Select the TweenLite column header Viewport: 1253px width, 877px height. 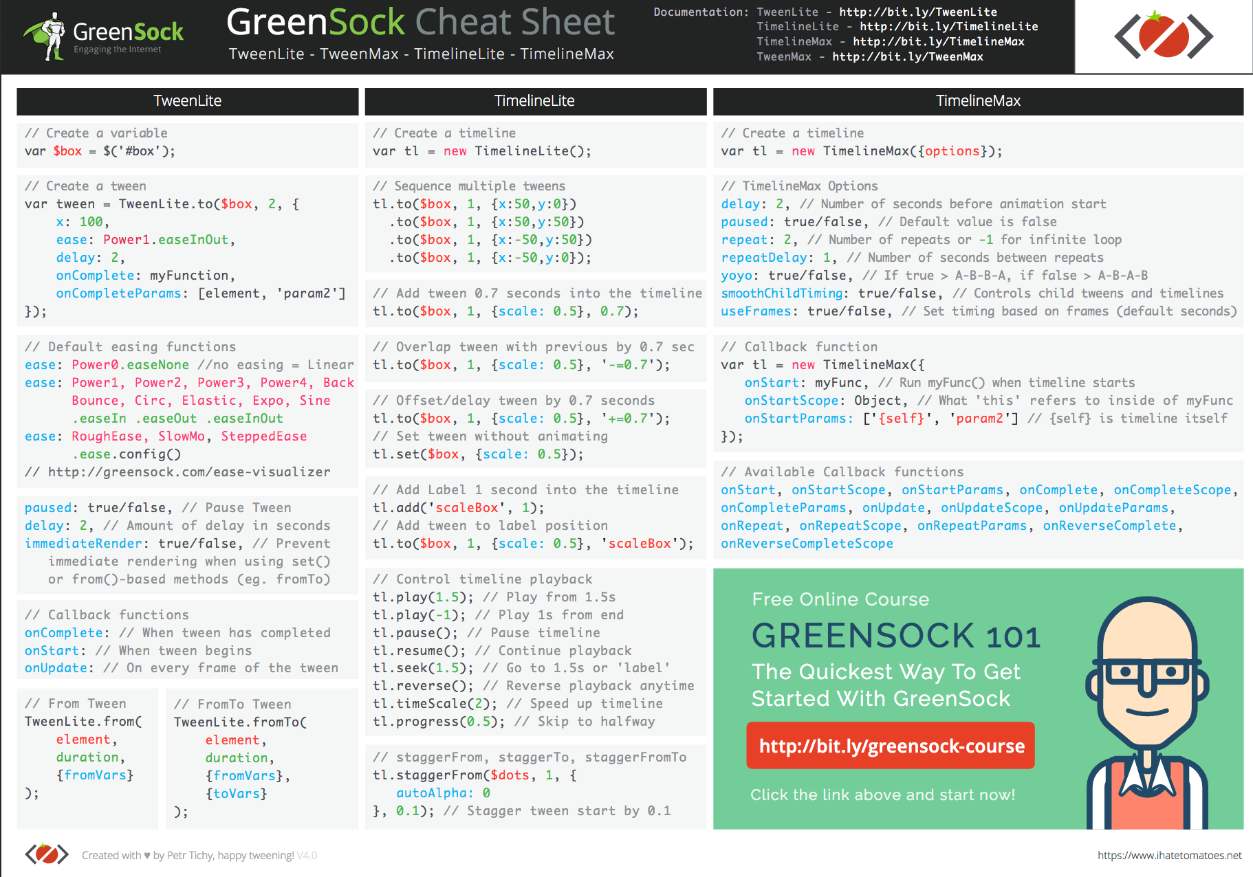188,101
